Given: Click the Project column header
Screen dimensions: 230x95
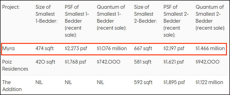Looking at the screenshot, I should click(x=11, y=7).
